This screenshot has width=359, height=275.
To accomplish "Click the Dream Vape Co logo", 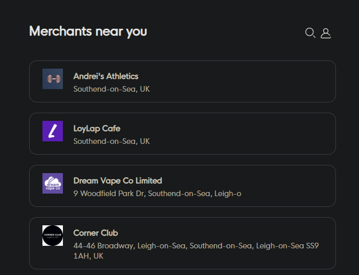I will [x=53, y=183].
